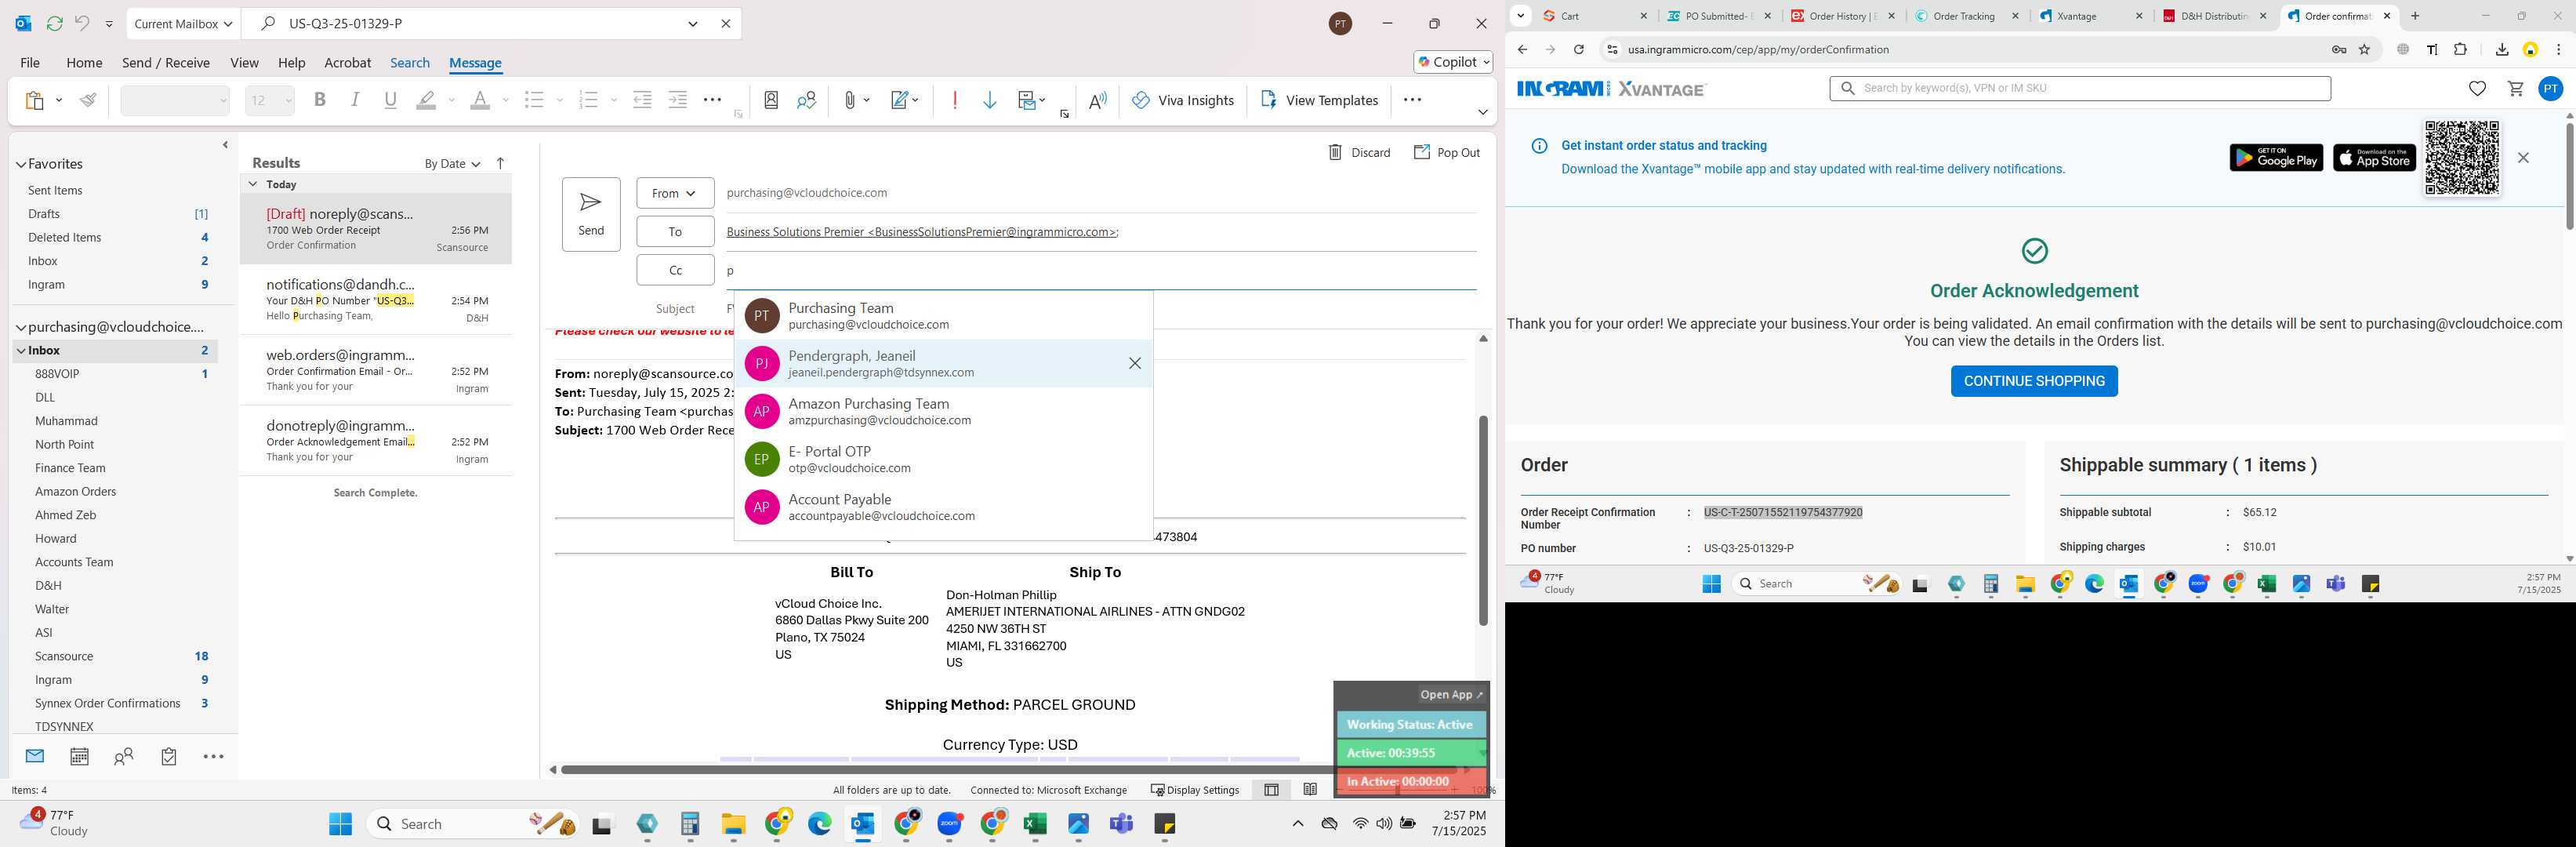2576x847 pixels.
Task: Open the People view icon
Action: pyautogui.click(x=124, y=756)
